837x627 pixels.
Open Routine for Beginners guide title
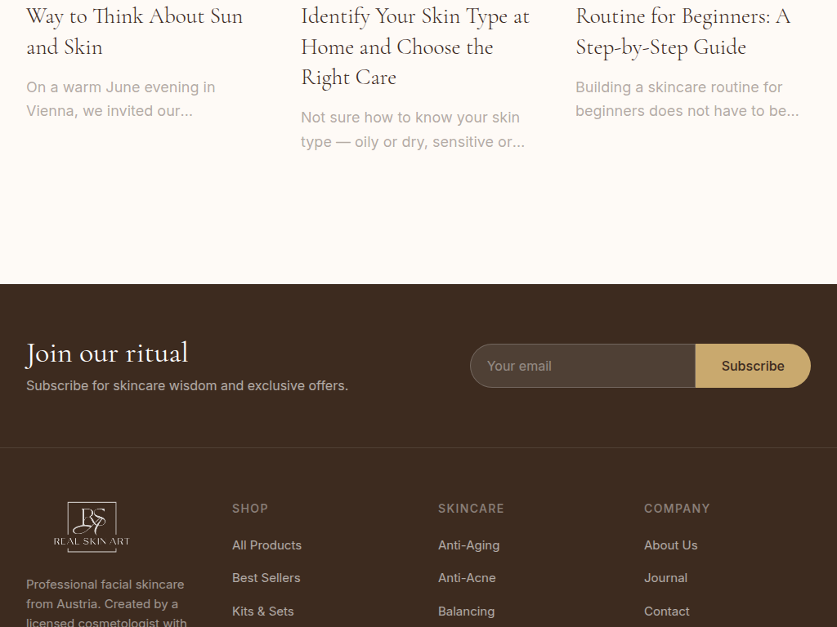683,32
